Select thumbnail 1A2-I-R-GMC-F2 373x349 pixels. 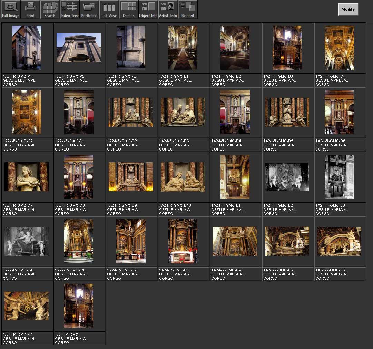(x=131, y=241)
